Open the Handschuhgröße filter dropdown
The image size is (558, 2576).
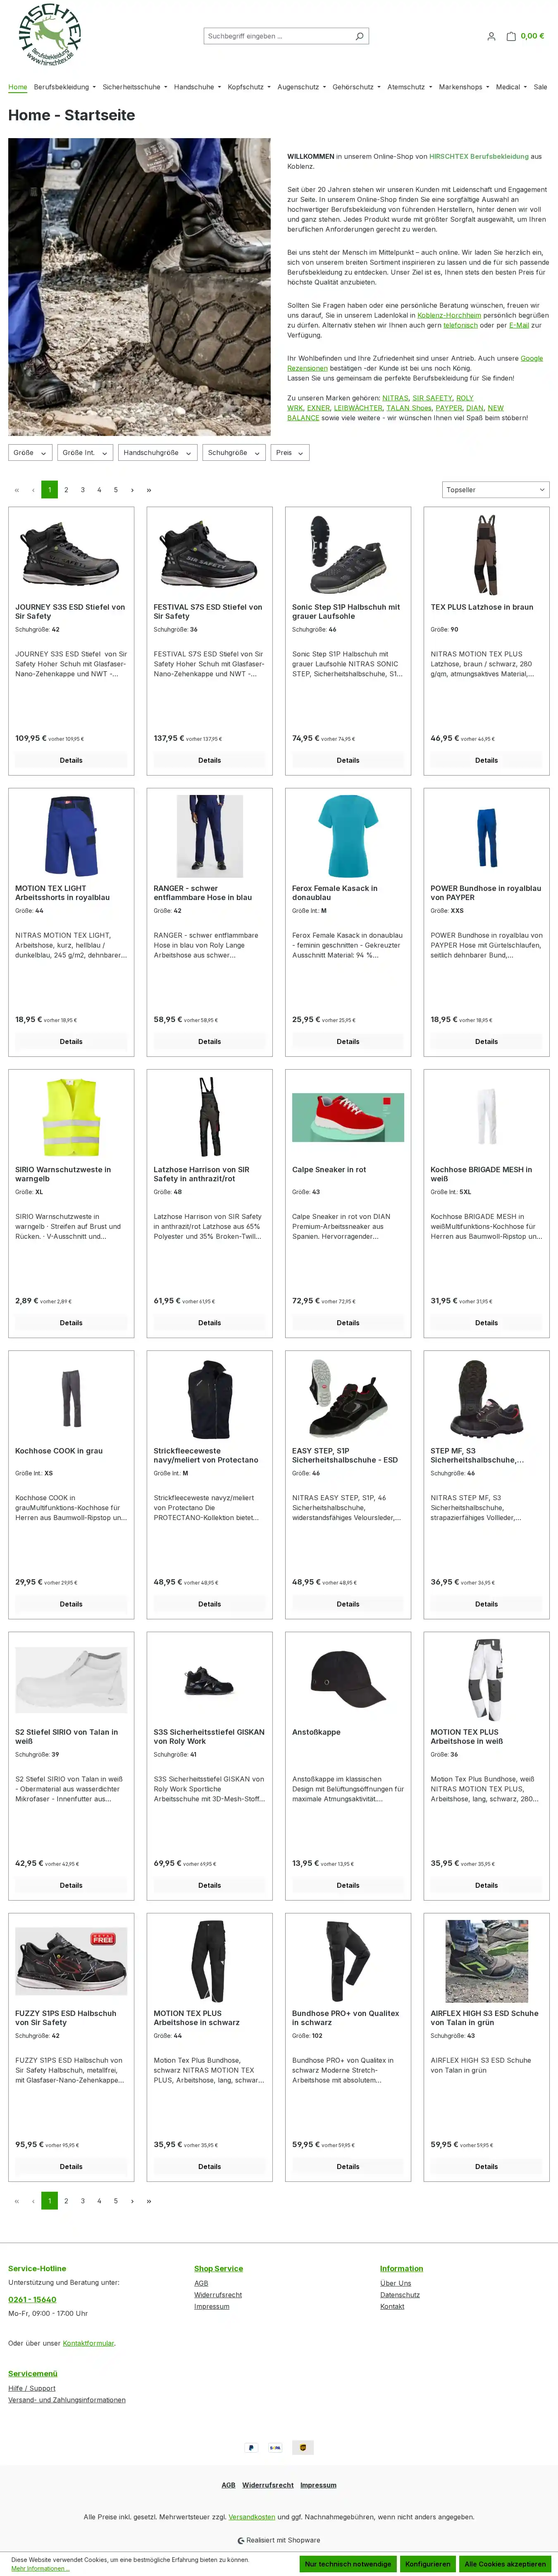click(x=157, y=453)
